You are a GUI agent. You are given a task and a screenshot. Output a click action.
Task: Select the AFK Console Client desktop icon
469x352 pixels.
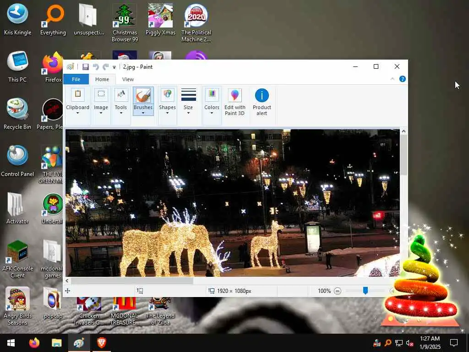[x=17, y=259]
